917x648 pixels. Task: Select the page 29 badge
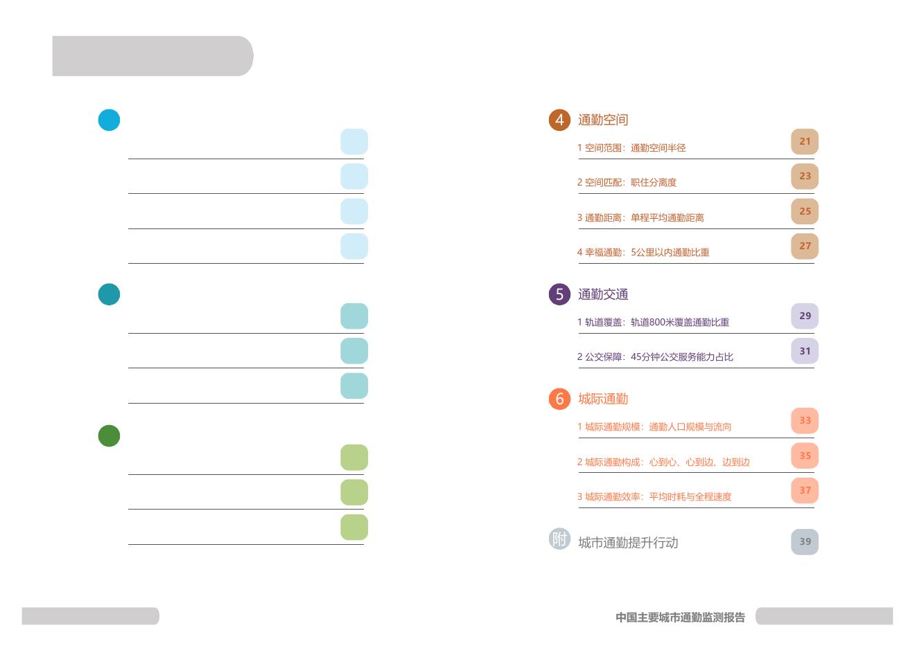pos(805,316)
